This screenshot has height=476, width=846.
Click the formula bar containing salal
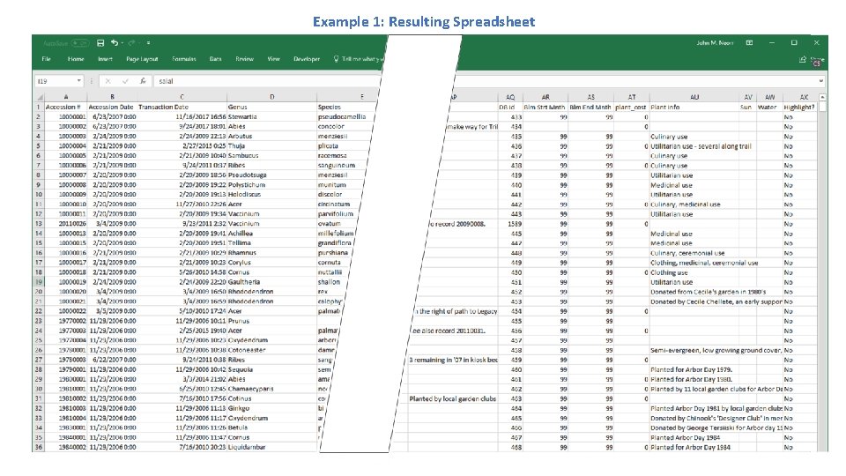[x=267, y=81]
